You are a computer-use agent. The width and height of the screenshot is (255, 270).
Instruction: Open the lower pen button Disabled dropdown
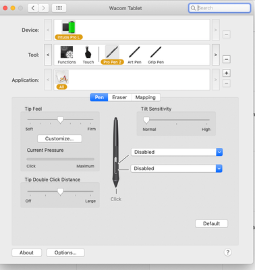pyautogui.click(x=177, y=169)
